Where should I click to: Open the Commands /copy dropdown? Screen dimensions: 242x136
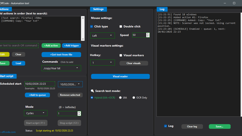coord(61,68)
